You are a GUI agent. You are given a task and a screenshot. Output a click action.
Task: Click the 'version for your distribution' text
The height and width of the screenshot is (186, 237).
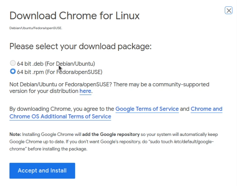(x=44, y=91)
